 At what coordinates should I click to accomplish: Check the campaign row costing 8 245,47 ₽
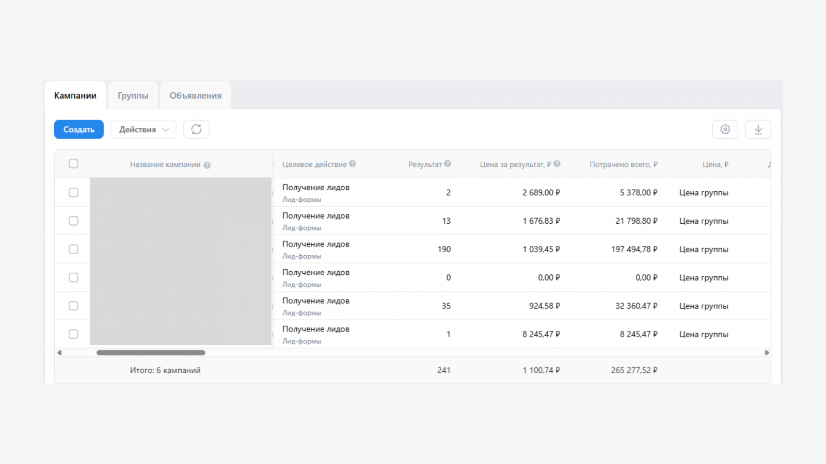tap(73, 334)
